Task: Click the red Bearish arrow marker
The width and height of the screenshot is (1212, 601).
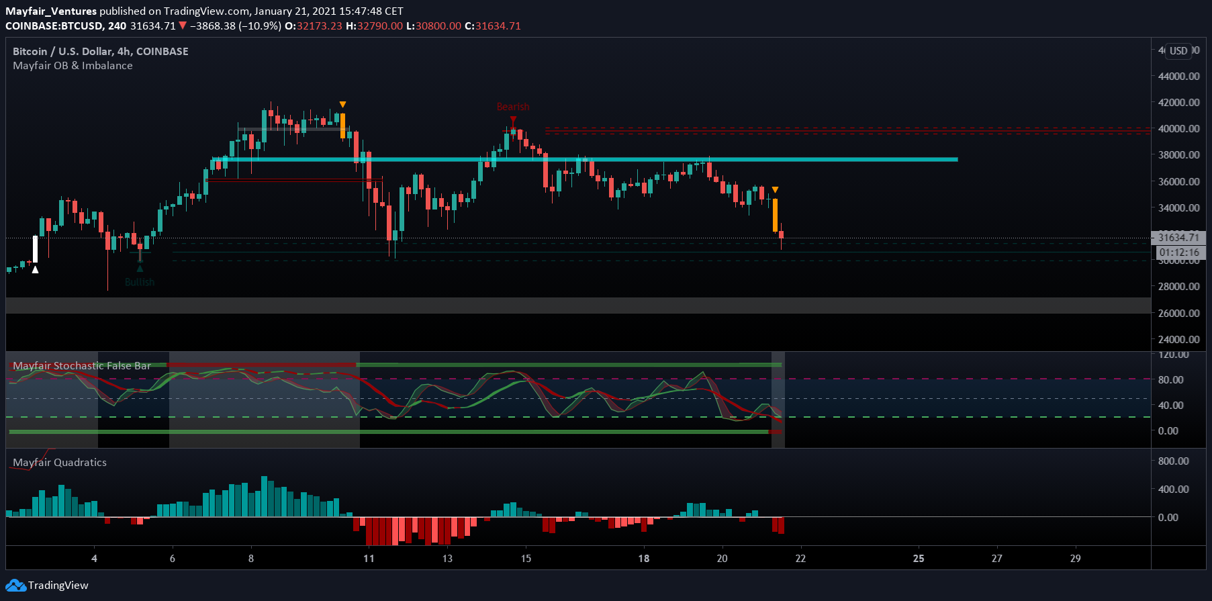Action: (513, 120)
